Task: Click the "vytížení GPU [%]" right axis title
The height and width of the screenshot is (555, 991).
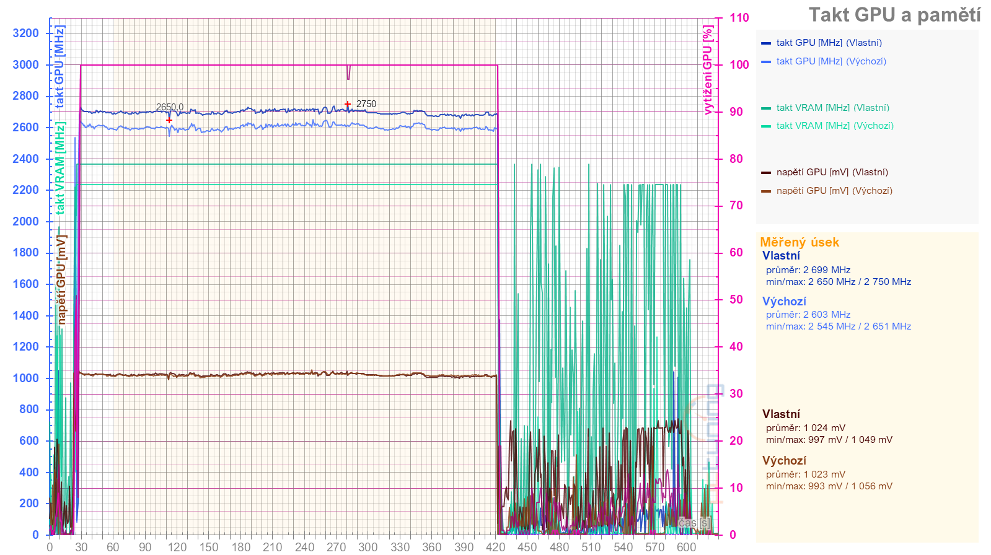Action: click(x=708, y=70)
